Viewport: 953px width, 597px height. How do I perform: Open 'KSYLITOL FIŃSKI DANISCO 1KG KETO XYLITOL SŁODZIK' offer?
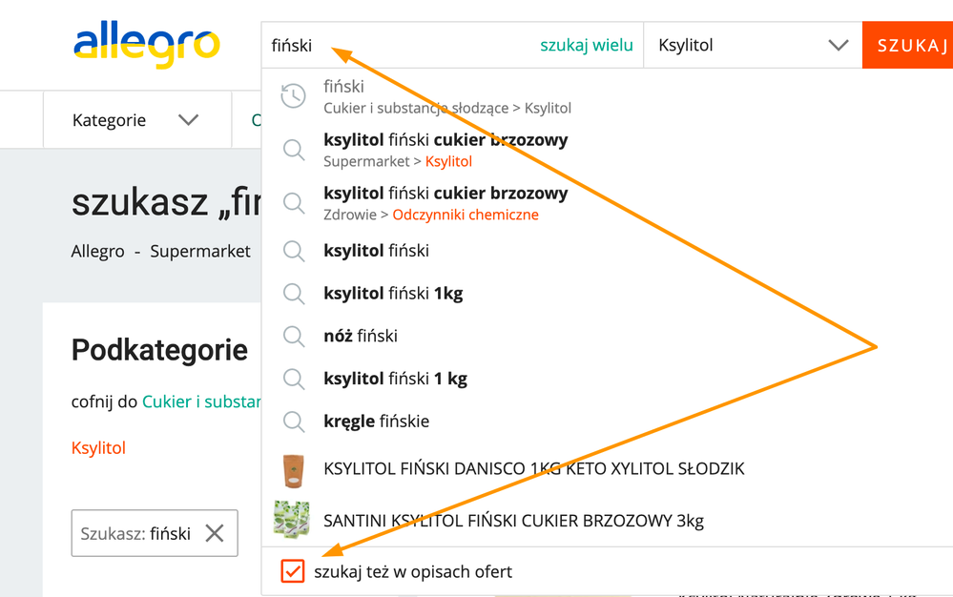[533, 469]
